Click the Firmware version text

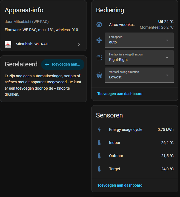click(x=41, y=30)
